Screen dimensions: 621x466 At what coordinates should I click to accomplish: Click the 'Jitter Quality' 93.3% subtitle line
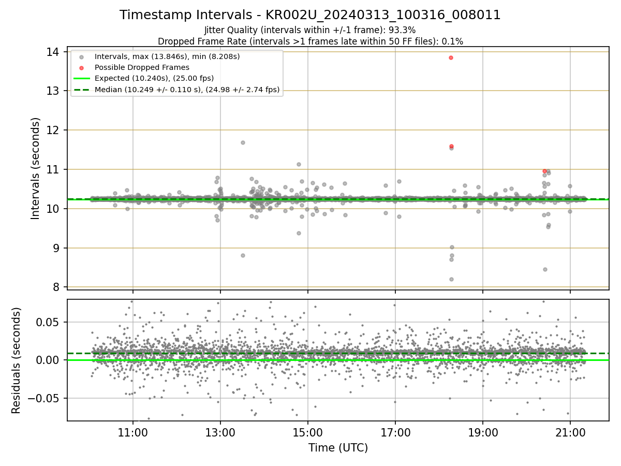(310, 30)
